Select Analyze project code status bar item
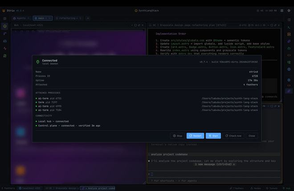The height and width of the screenshot is (191, 294). click(98, 188)
